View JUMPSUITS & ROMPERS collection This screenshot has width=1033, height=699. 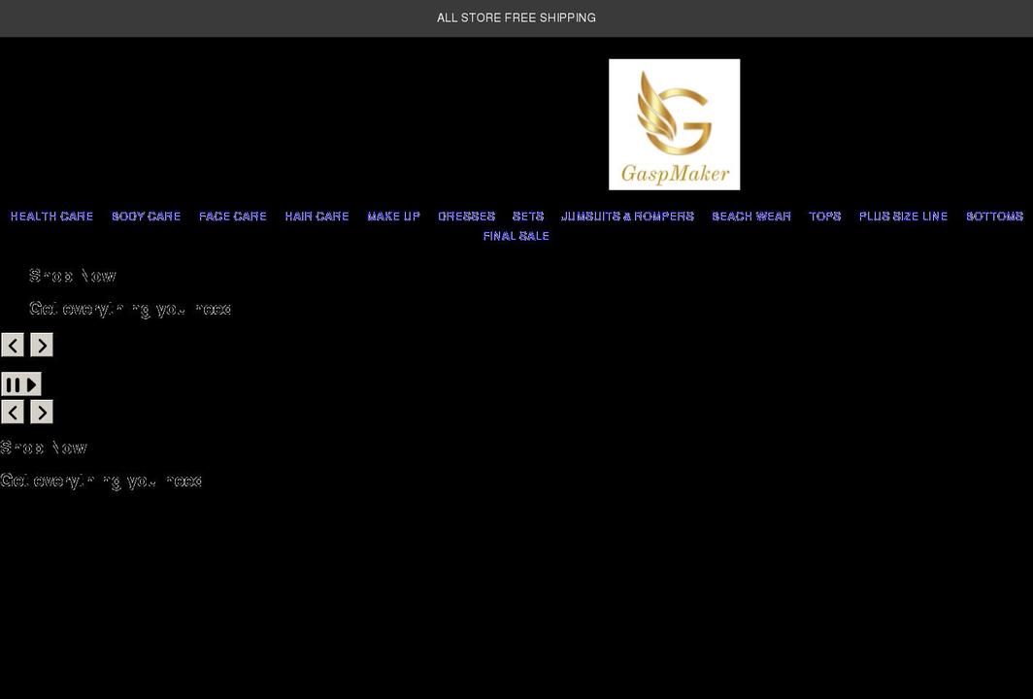pos(627,216)
